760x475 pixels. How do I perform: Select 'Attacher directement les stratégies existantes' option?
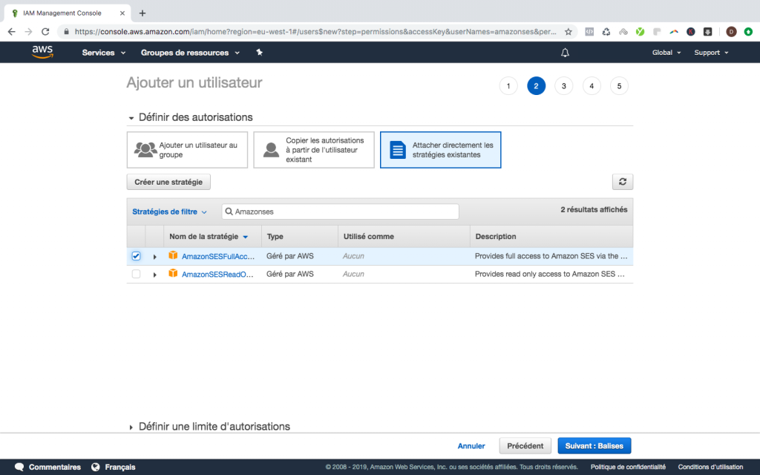pyautogui.click(x=440, y=150)
